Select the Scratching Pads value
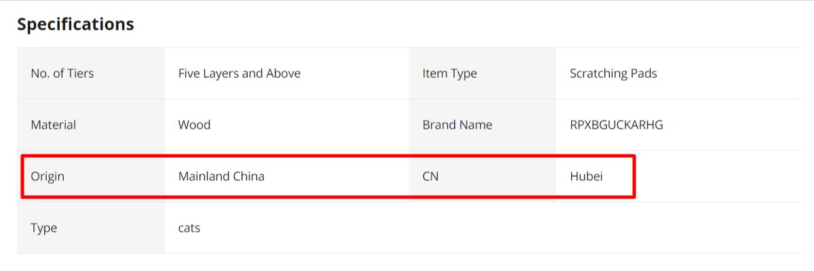The image size is (814, 271). 613,73
